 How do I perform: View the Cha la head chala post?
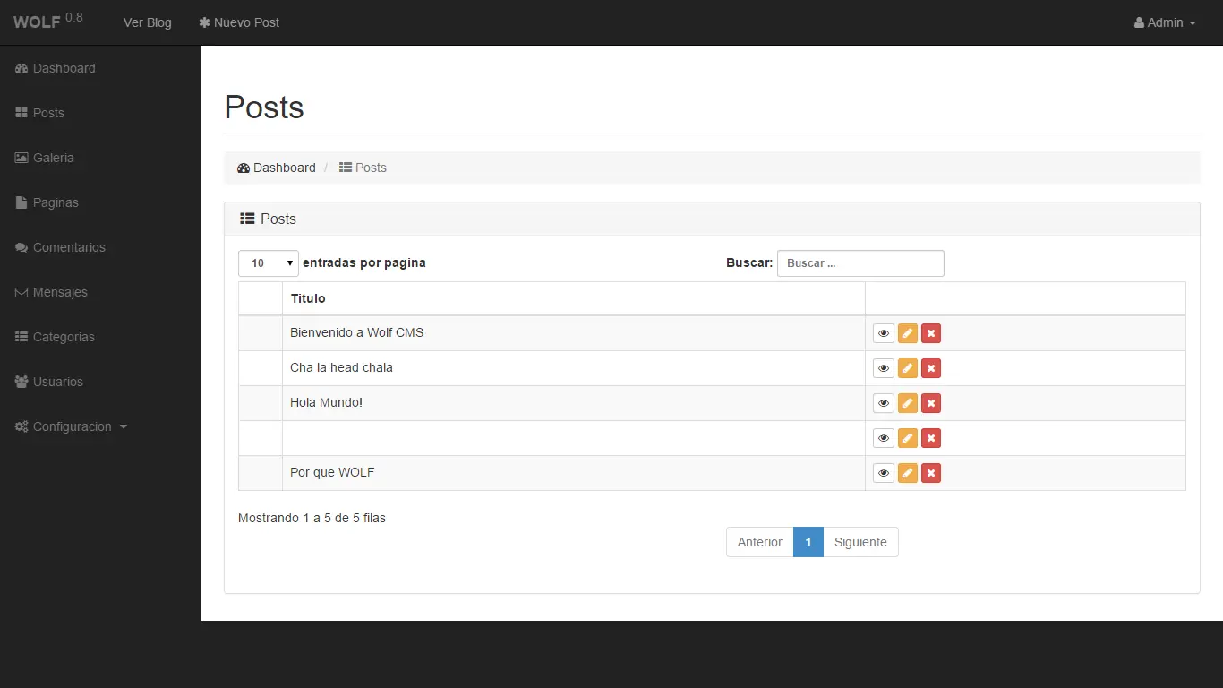(884, 368)
